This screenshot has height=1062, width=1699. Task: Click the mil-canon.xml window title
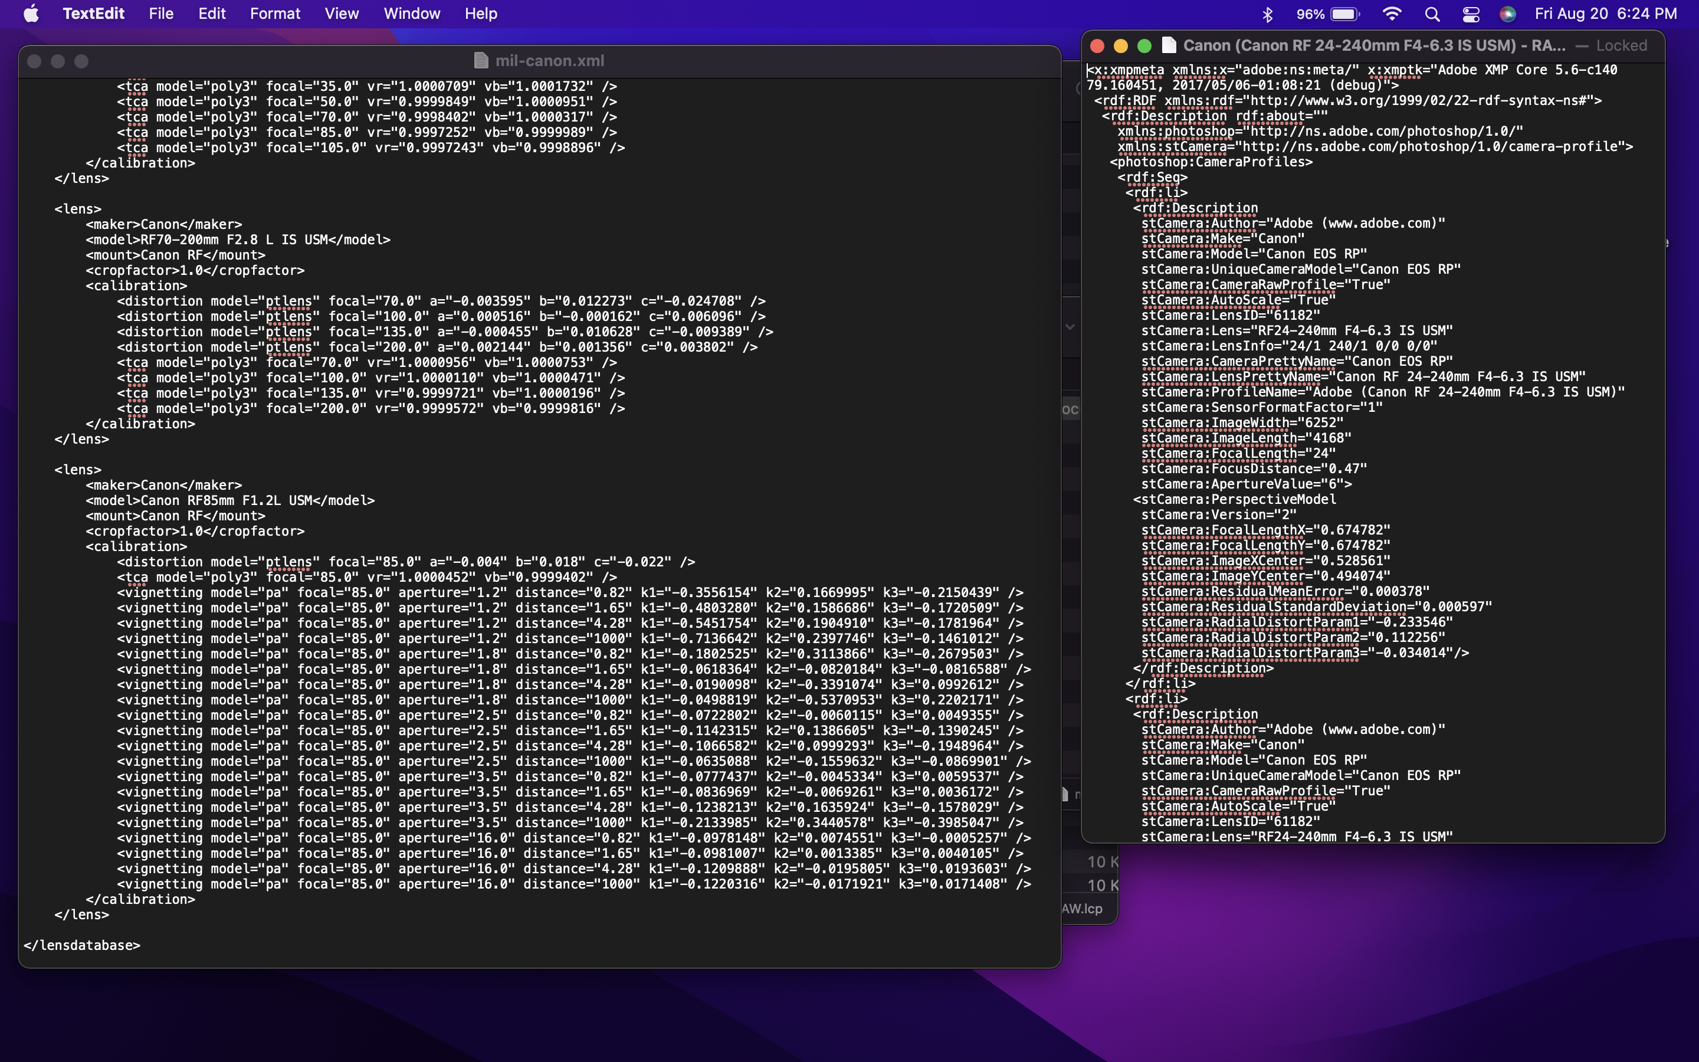[550, 61]
